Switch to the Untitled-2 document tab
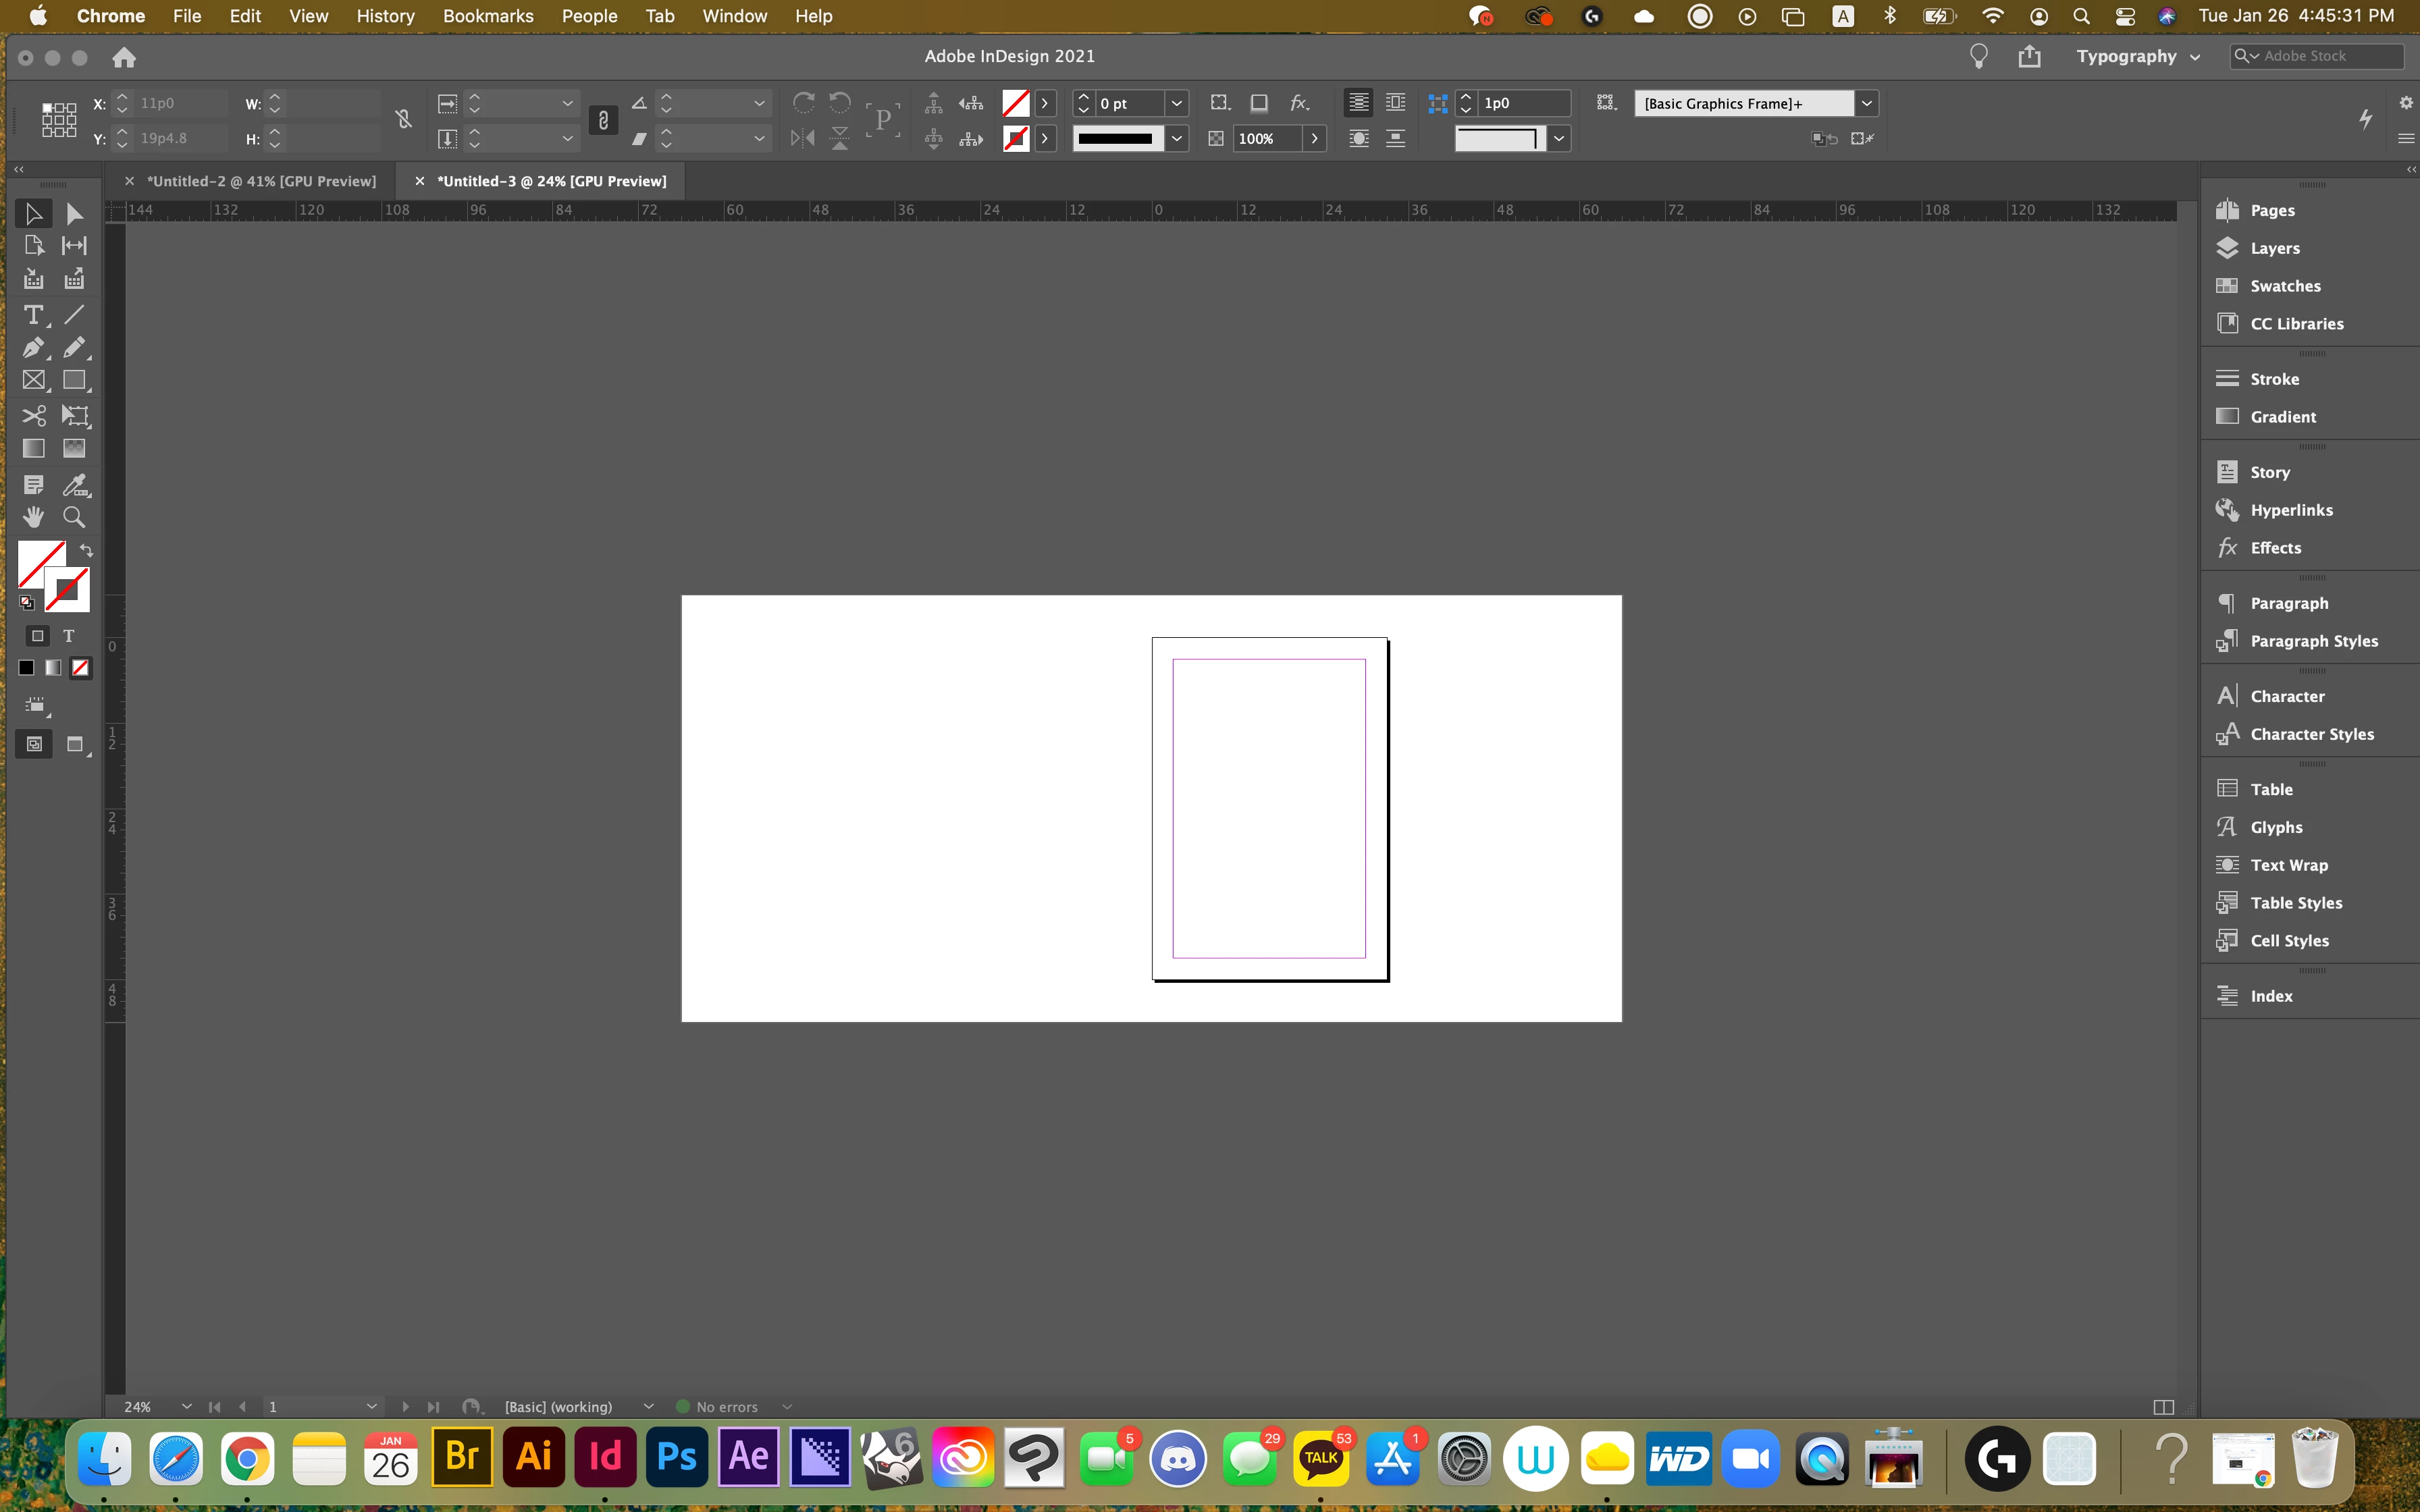 [x=261, y=181]
